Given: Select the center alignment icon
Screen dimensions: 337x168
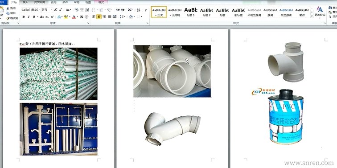Looking at the screenshot, I should [x=99, y=16].
